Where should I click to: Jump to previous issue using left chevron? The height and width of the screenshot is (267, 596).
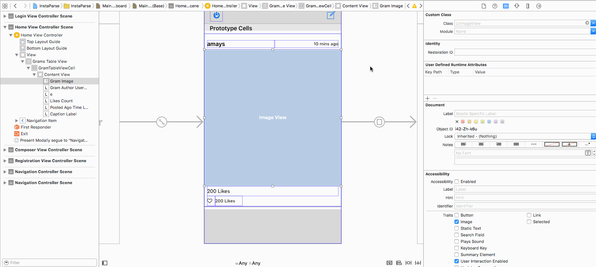[408, 6]
